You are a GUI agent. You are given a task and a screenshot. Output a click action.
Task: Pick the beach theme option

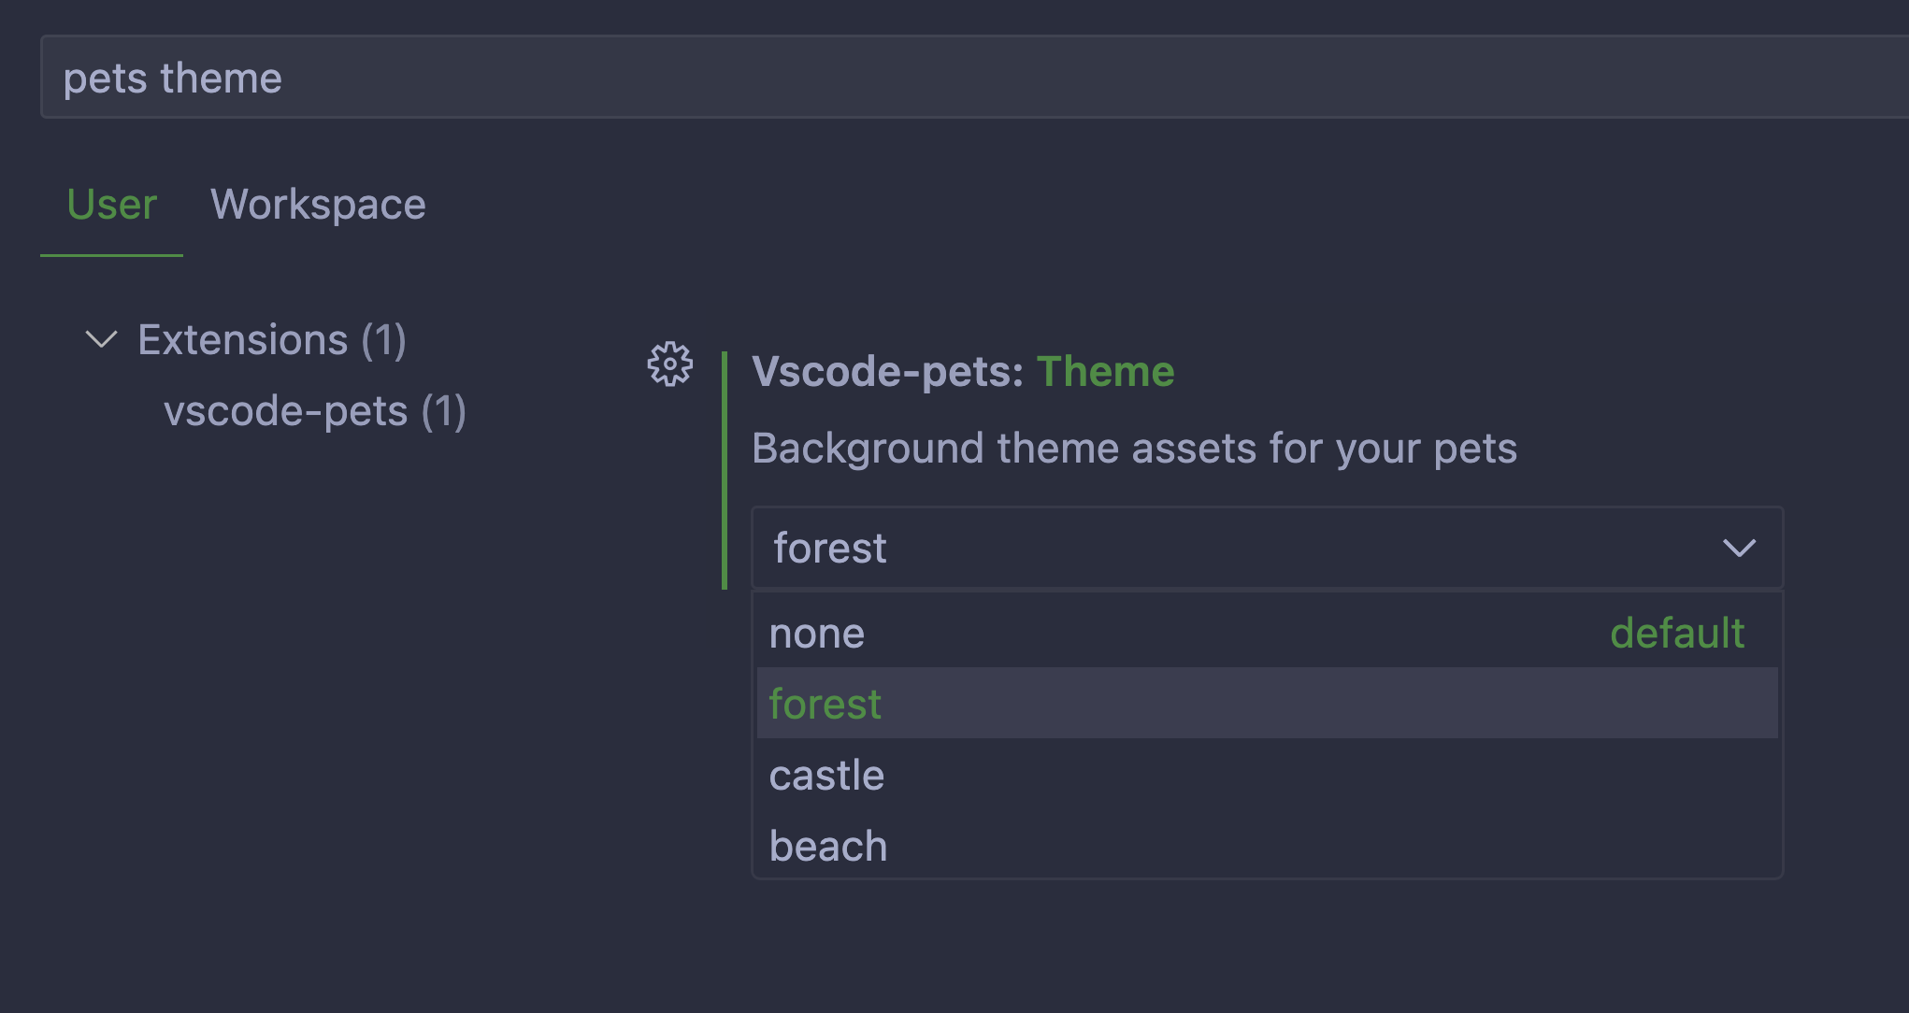(827, 844)
